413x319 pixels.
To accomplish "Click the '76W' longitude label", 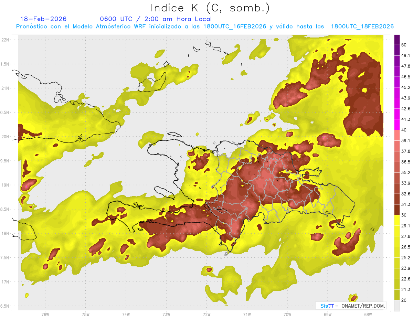I will tap(45, 314).
